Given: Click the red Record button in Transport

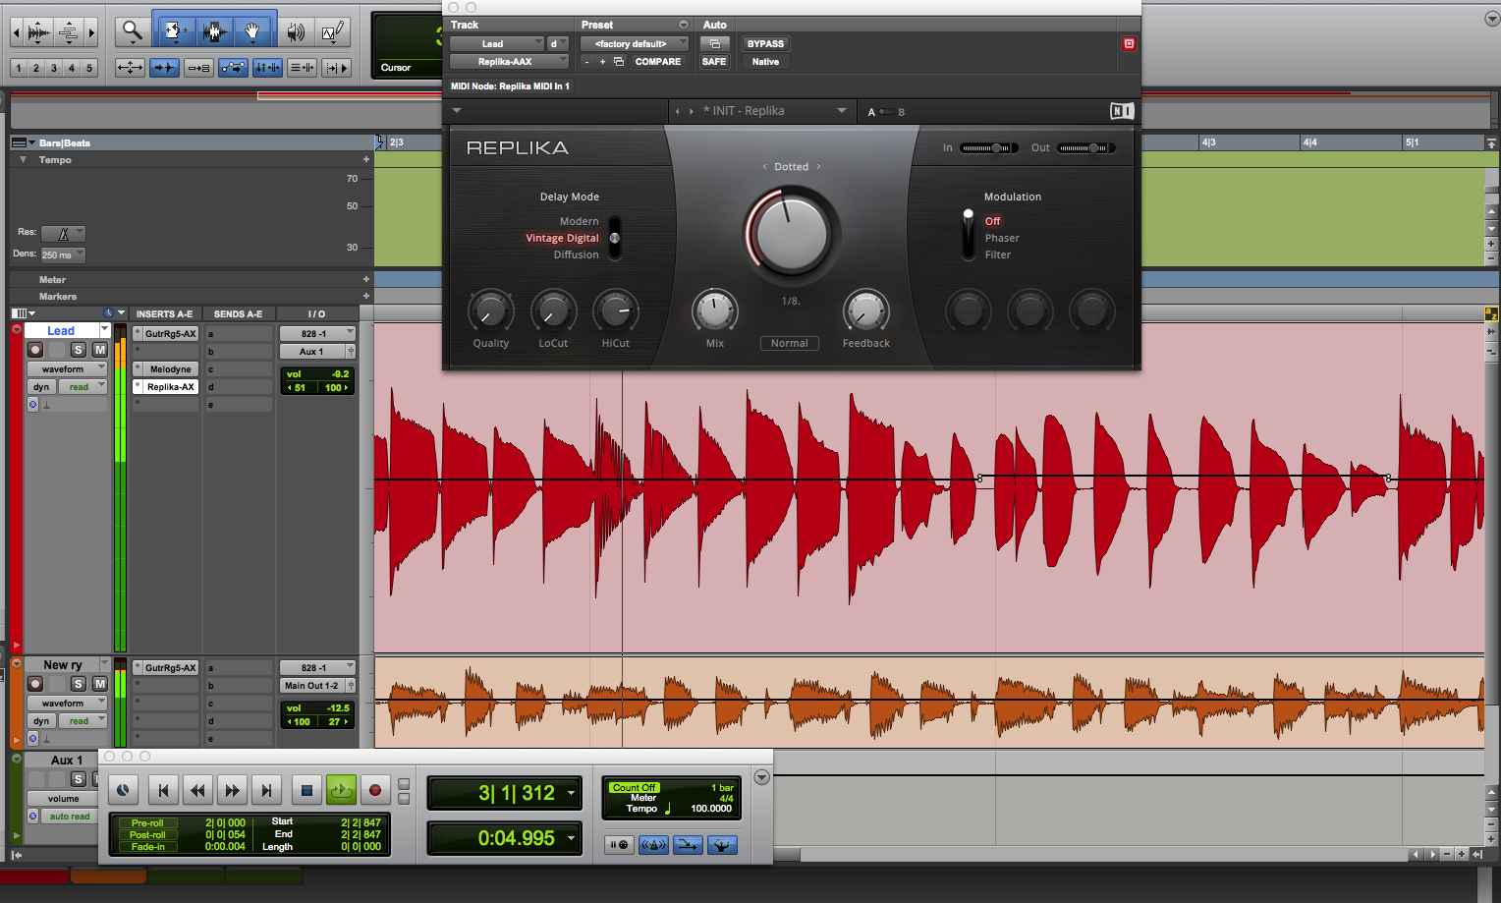Looking at the screenshot, I should click(x=374, y=790).
